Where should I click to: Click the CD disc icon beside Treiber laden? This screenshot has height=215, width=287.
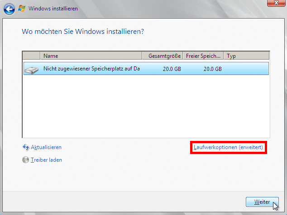tap(26, 160)
